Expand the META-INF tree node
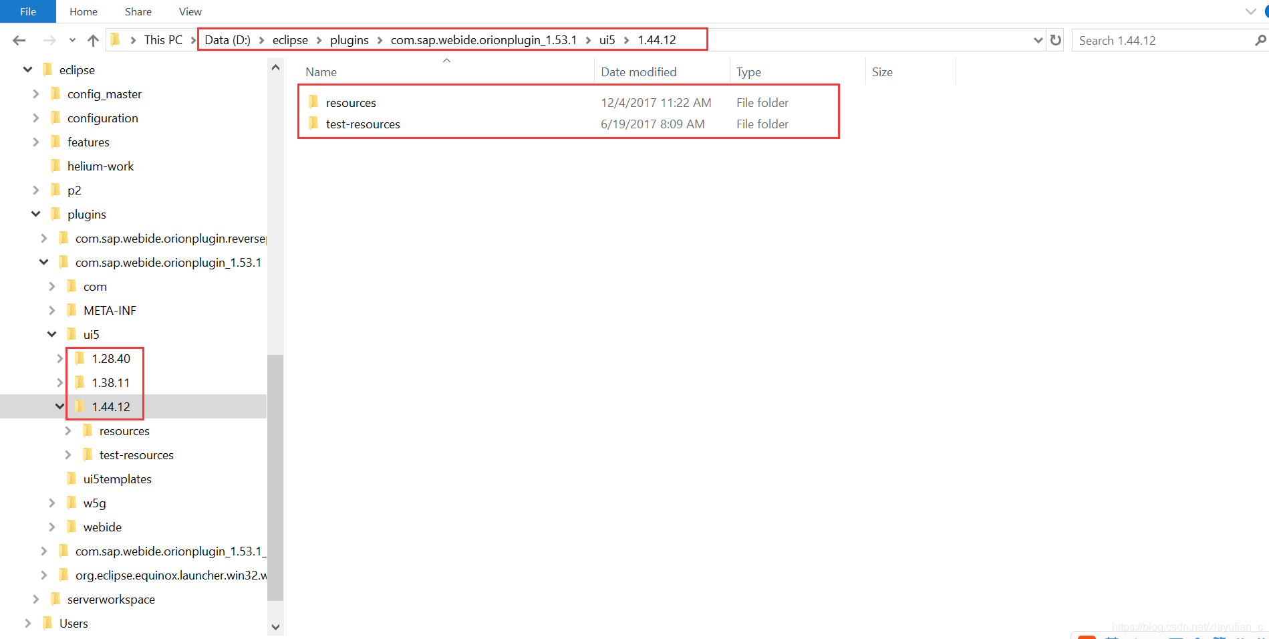The image size is (1269, 639). click(52, 310)
